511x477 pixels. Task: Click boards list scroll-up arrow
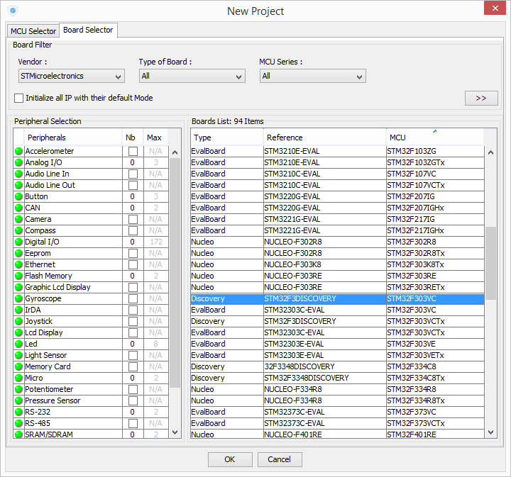coord(490,152)
